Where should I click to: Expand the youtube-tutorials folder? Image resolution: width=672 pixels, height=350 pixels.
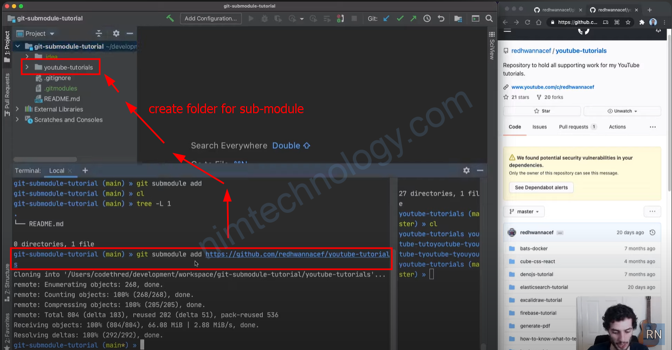(27, 67)
